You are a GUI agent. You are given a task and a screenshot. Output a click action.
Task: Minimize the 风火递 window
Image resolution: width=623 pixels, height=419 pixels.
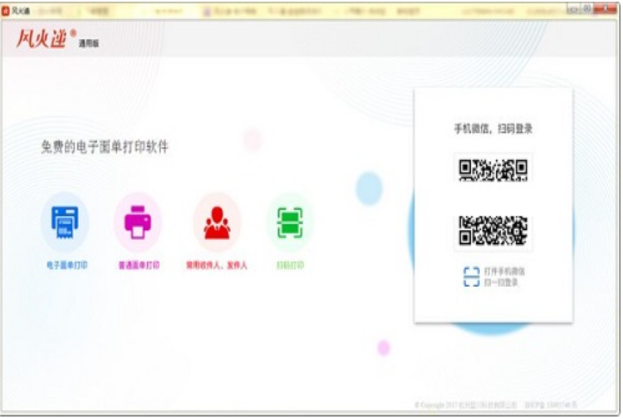572,8
